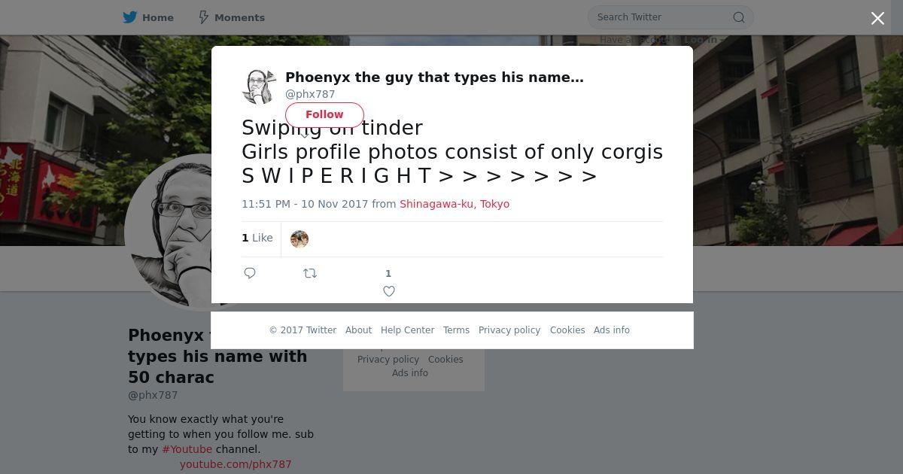Click the tweet author's avatar in the popup

[x=260, y=87]
